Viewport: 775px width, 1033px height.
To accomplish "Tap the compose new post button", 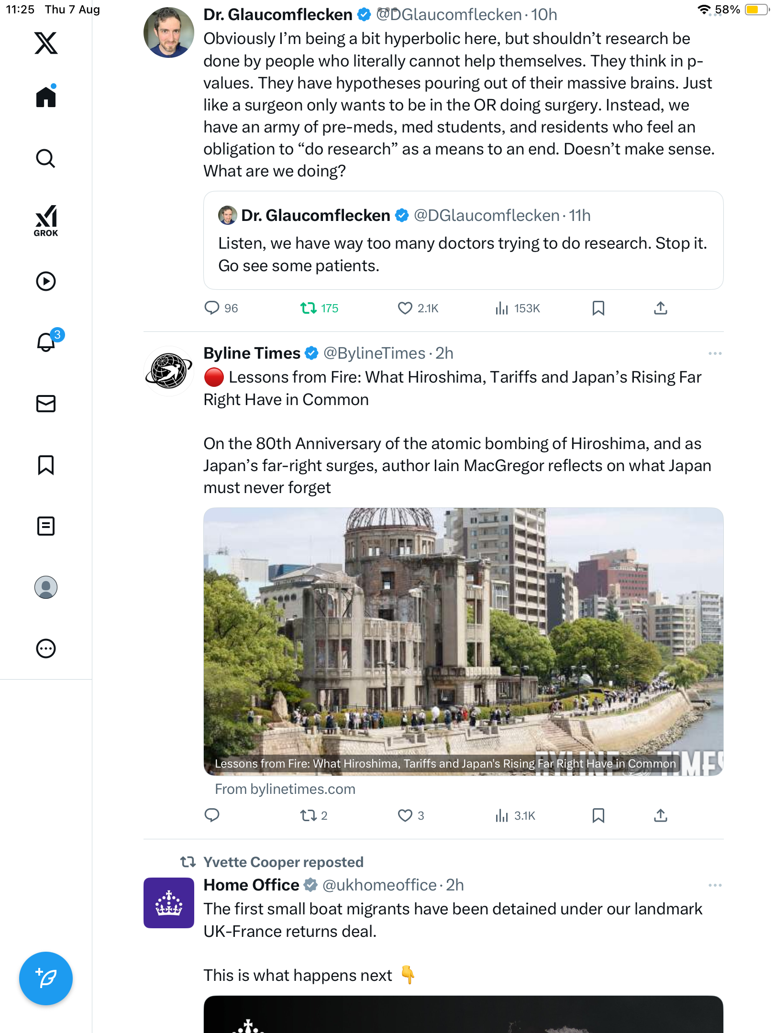I will [46, 978].
